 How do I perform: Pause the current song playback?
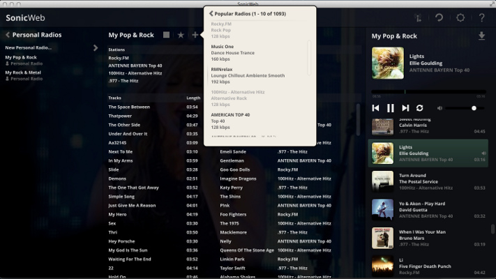pos(391,108)
